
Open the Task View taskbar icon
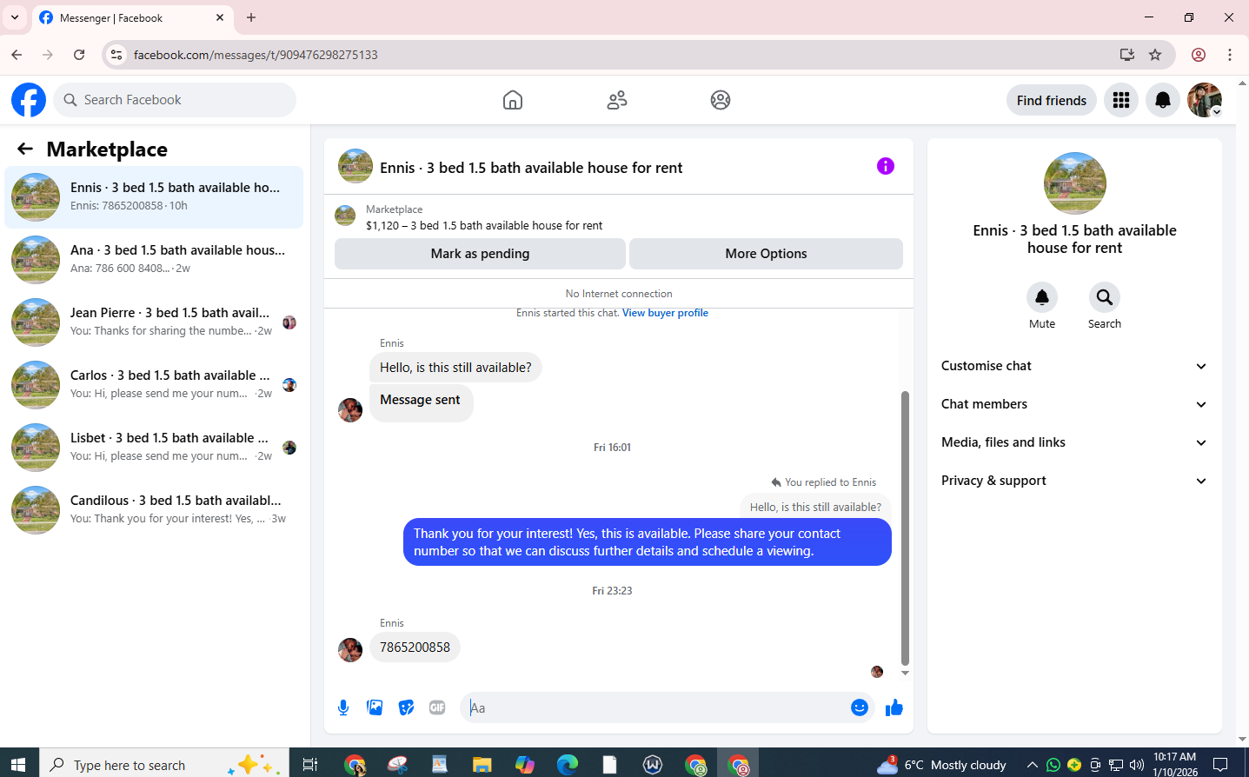click(x=309, y=765)
